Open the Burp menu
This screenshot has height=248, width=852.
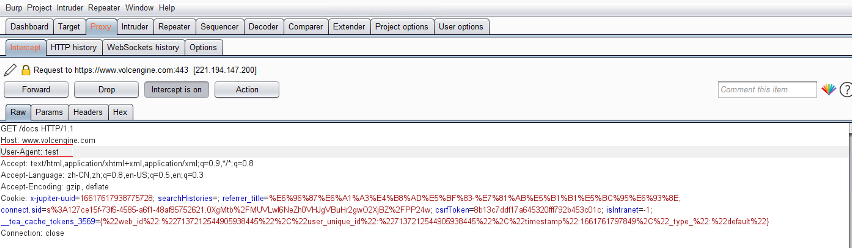[x=13, y=8]
